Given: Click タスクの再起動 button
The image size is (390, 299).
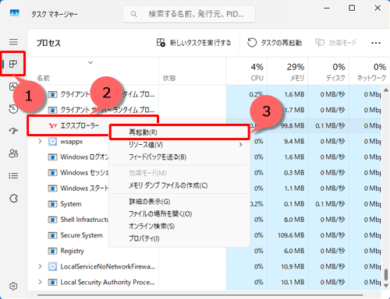Looking at the screenshot, I should [x=275, y=43].
